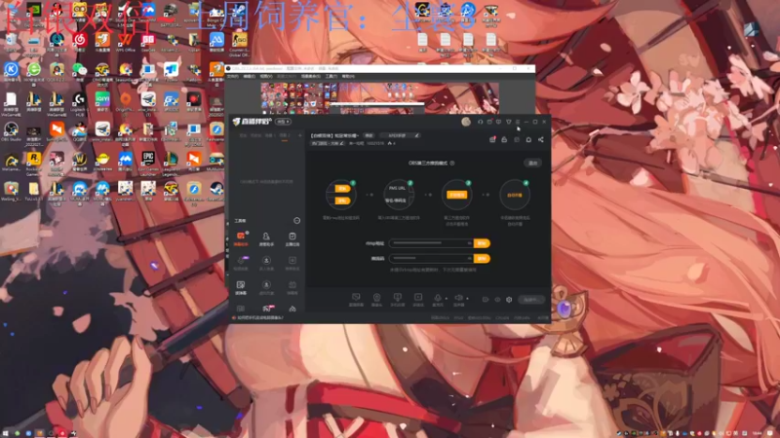Click the speaker icon in bottom toolbar

click(x=458, y=298)
